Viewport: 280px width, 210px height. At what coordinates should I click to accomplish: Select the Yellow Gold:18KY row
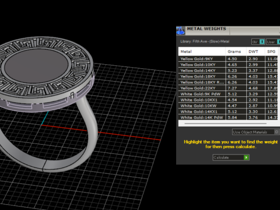[x=228, y=76]
